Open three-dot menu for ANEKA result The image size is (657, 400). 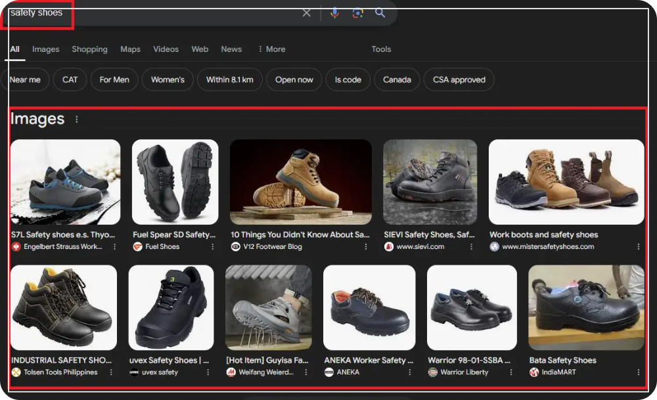409,372
